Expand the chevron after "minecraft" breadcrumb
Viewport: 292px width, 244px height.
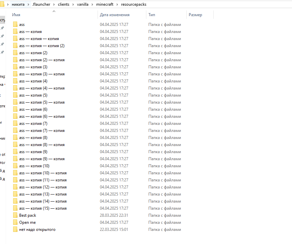tap(117, 4)
